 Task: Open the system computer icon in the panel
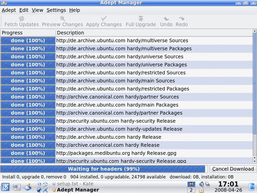[x=17, y=187]
